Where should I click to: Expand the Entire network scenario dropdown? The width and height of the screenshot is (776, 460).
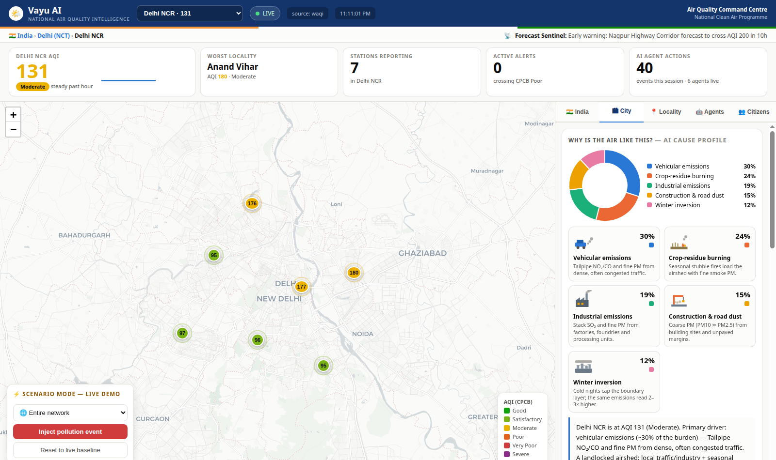tap(70, 413)
